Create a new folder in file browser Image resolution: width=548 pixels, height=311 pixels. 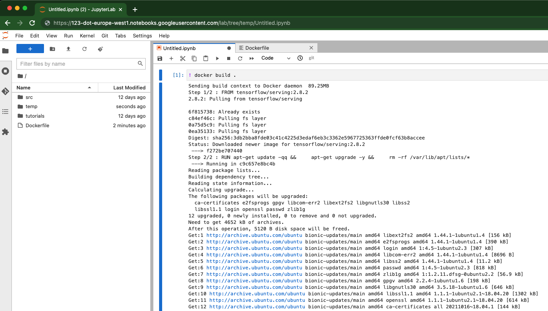click(x=52, y=49)
